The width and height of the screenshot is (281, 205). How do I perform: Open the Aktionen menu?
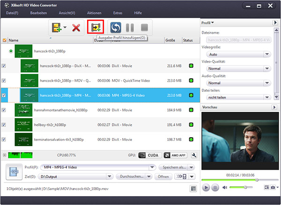(x=94, y=13)
